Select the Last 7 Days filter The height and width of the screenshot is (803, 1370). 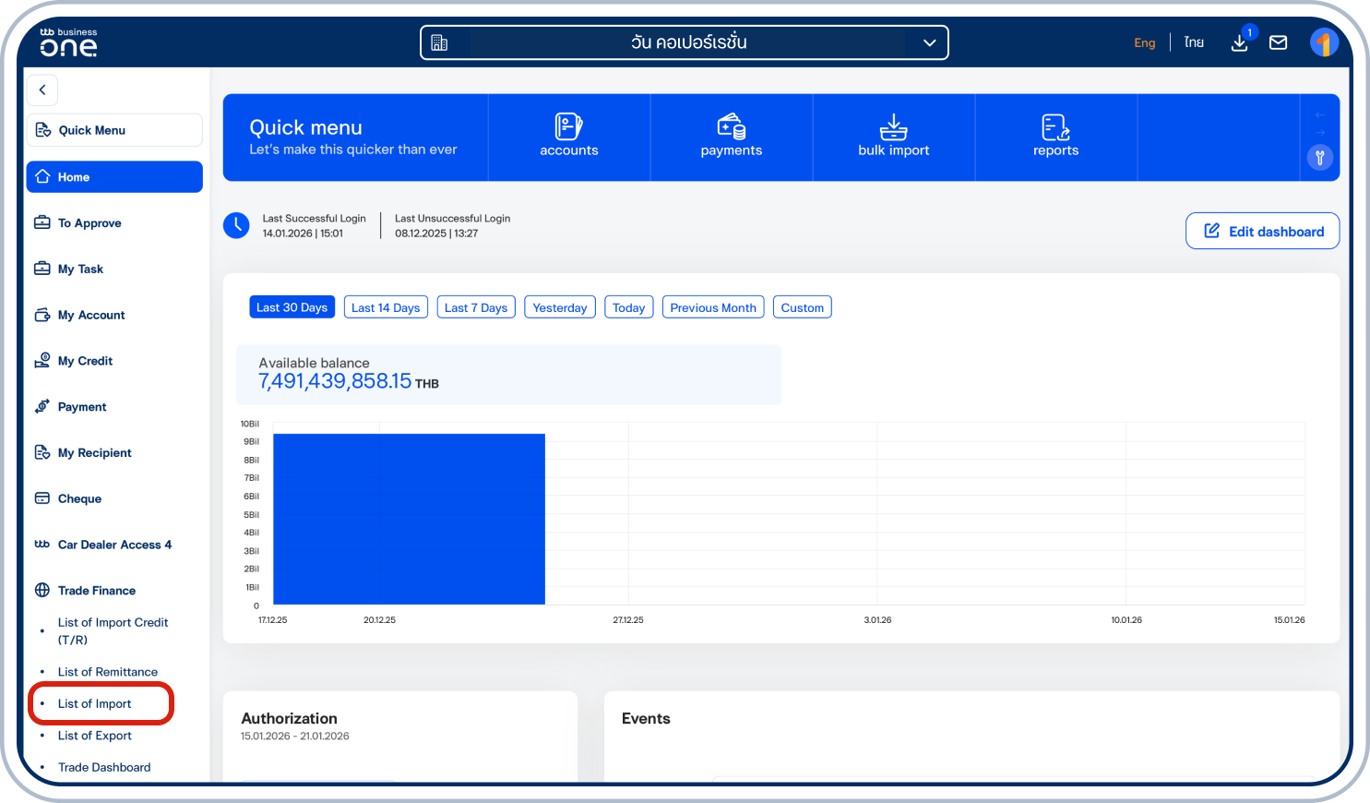pos(475,307)
